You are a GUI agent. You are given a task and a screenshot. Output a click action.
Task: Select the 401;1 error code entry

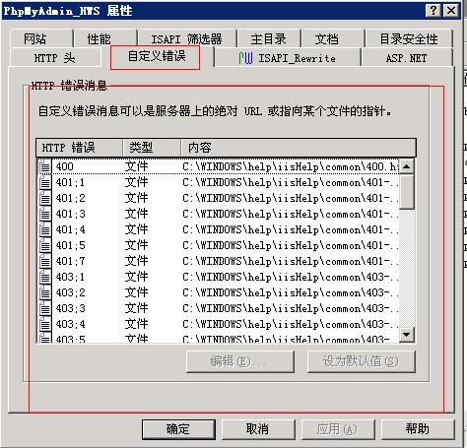(x=70, y=182)
